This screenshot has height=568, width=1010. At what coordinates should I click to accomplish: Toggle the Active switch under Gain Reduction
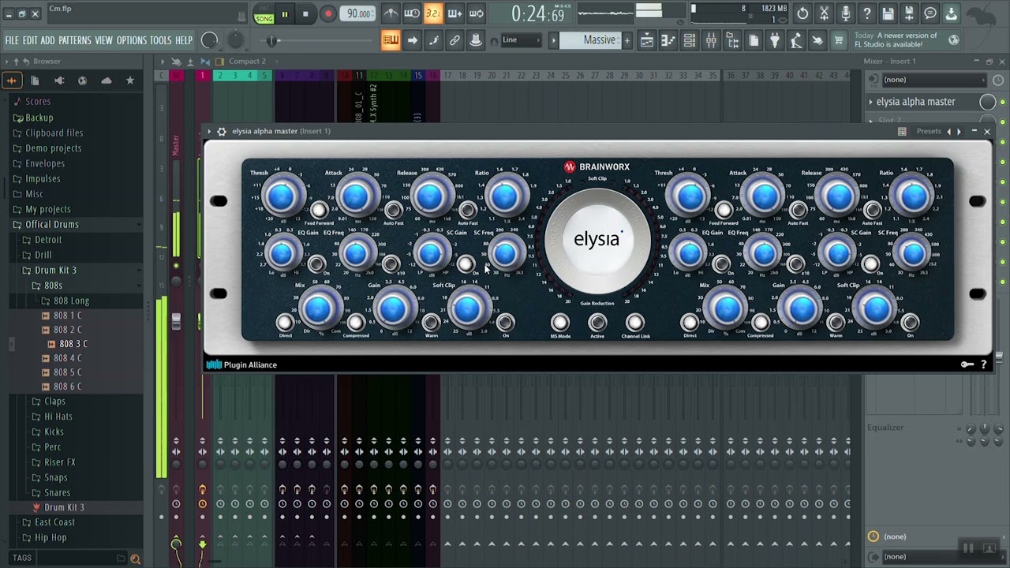click(597, 322)
